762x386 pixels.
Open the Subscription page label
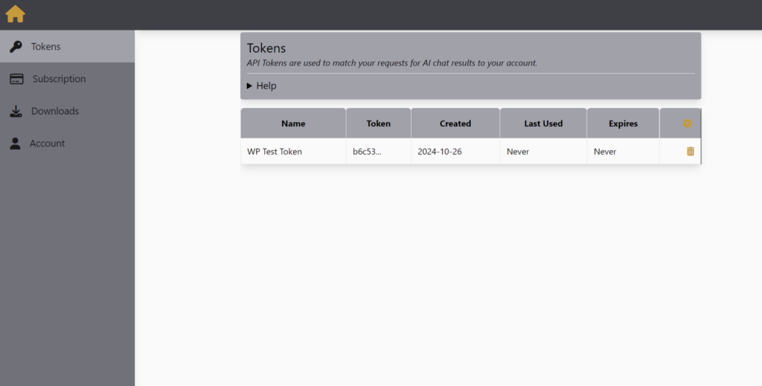click(59, 79)
